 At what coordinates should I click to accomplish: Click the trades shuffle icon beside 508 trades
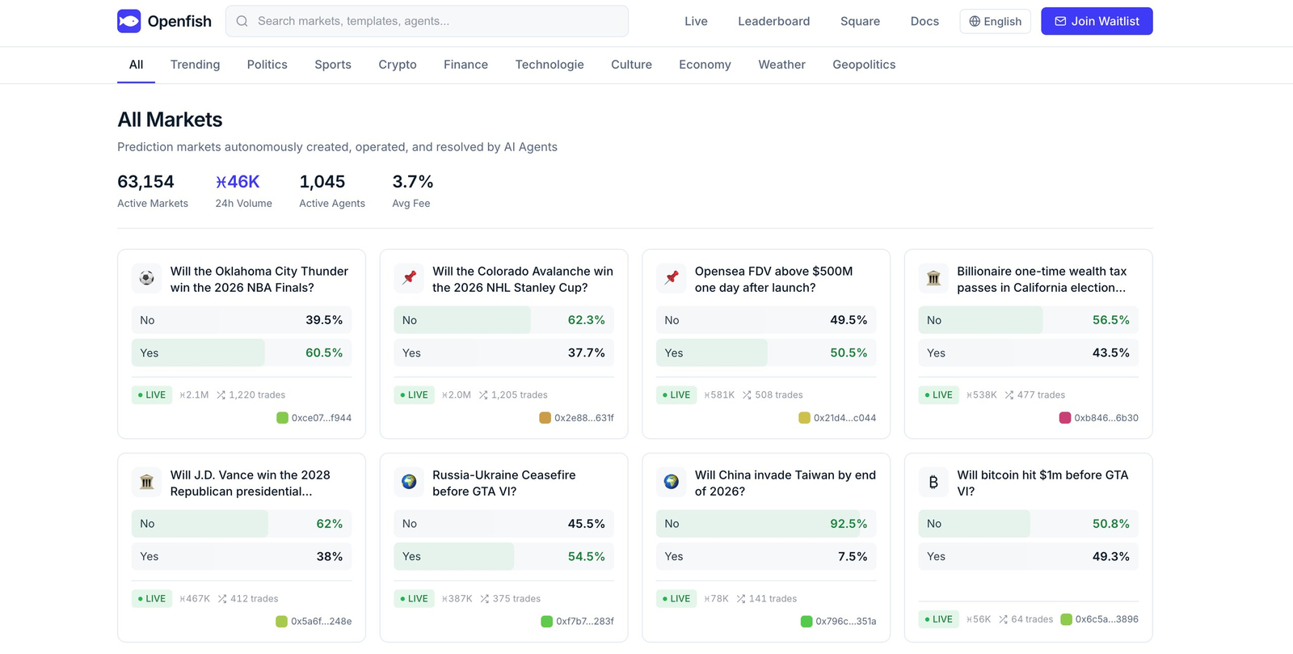747,395
